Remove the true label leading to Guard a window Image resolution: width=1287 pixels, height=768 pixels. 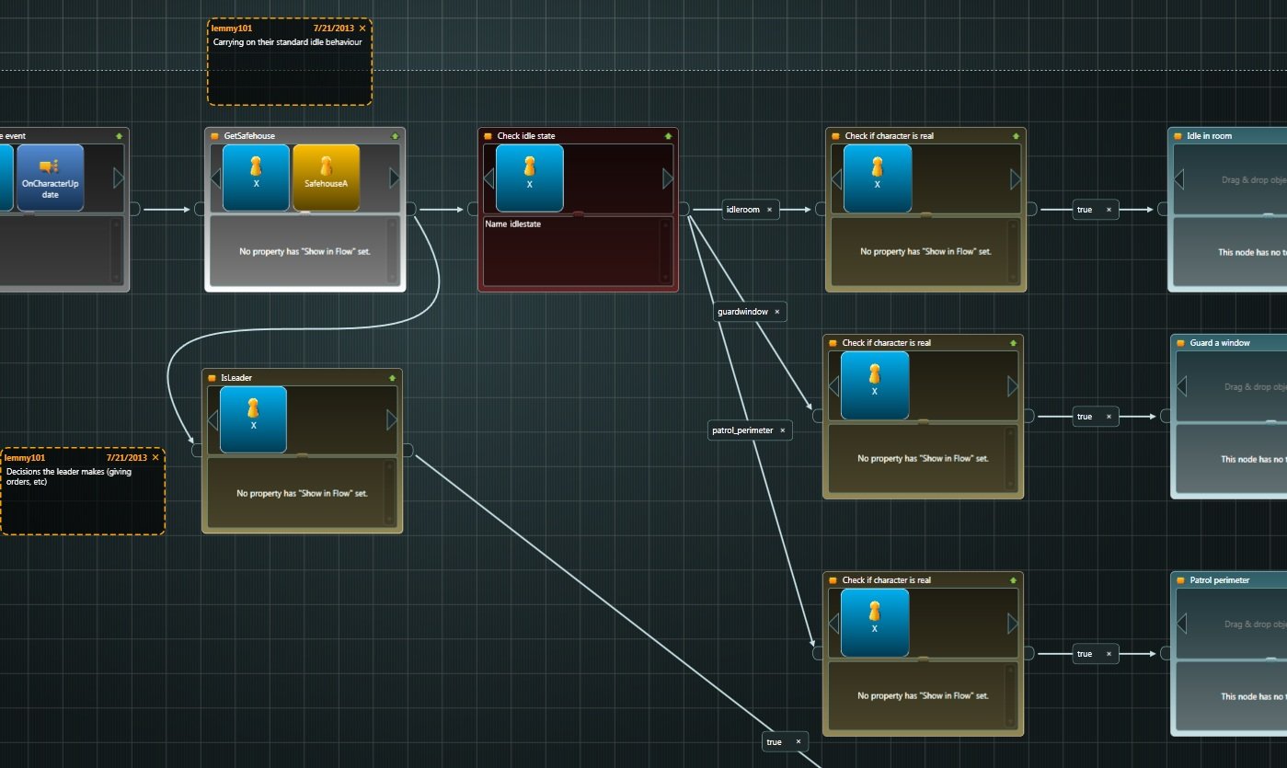point(1109,417)
